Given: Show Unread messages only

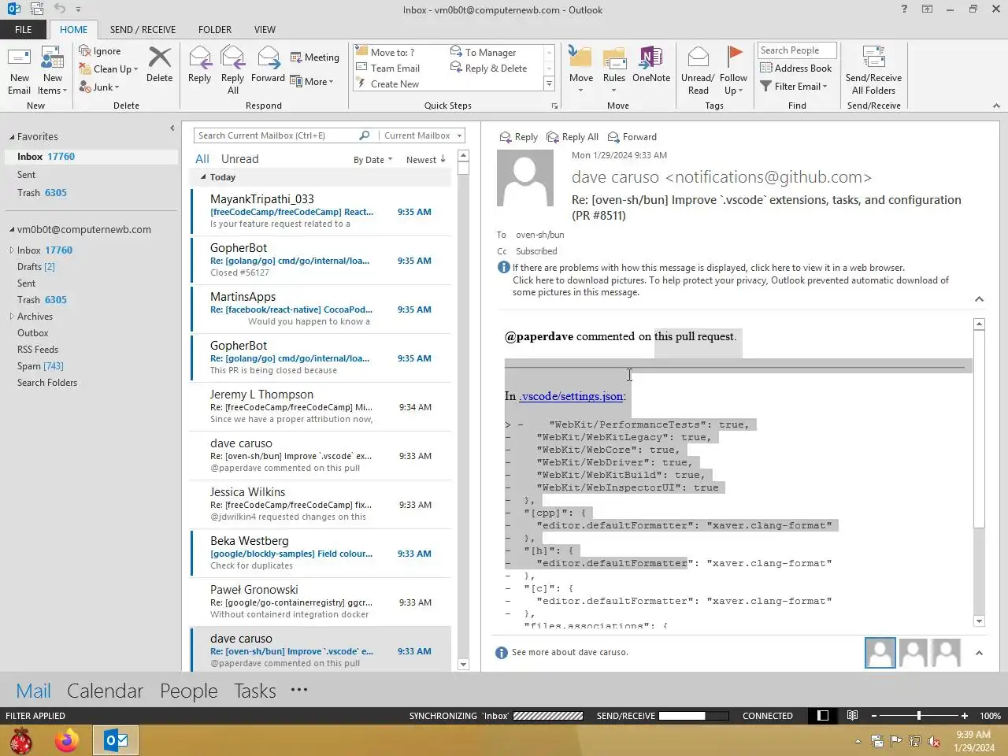Looking at the screenshot, I should point(240,159).
